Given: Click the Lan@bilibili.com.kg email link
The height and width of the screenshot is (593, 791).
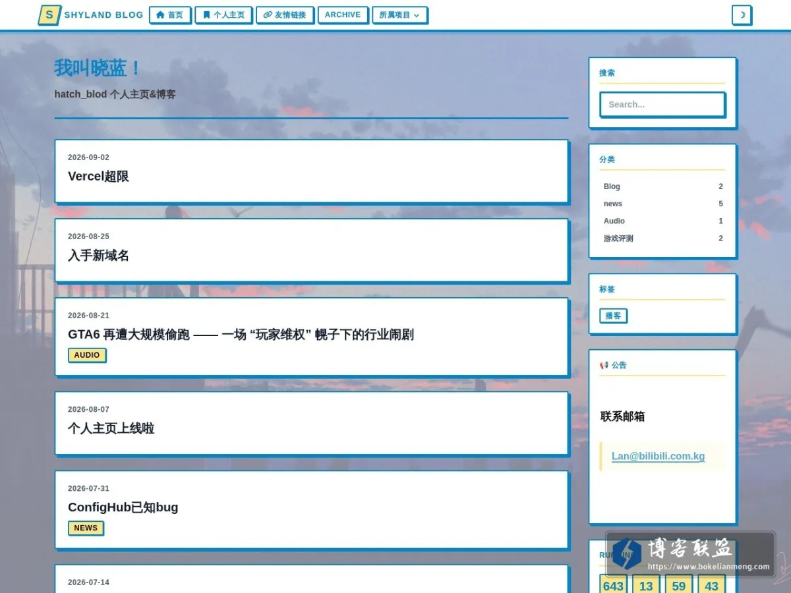Looking at the screenshot, I should 658,456.
